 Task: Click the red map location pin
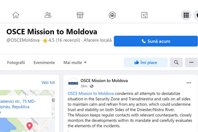(x=30, y=126)
